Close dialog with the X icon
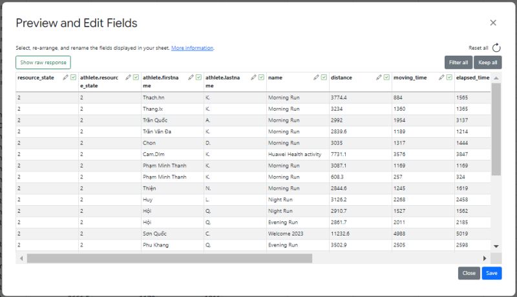 [493, 23]
